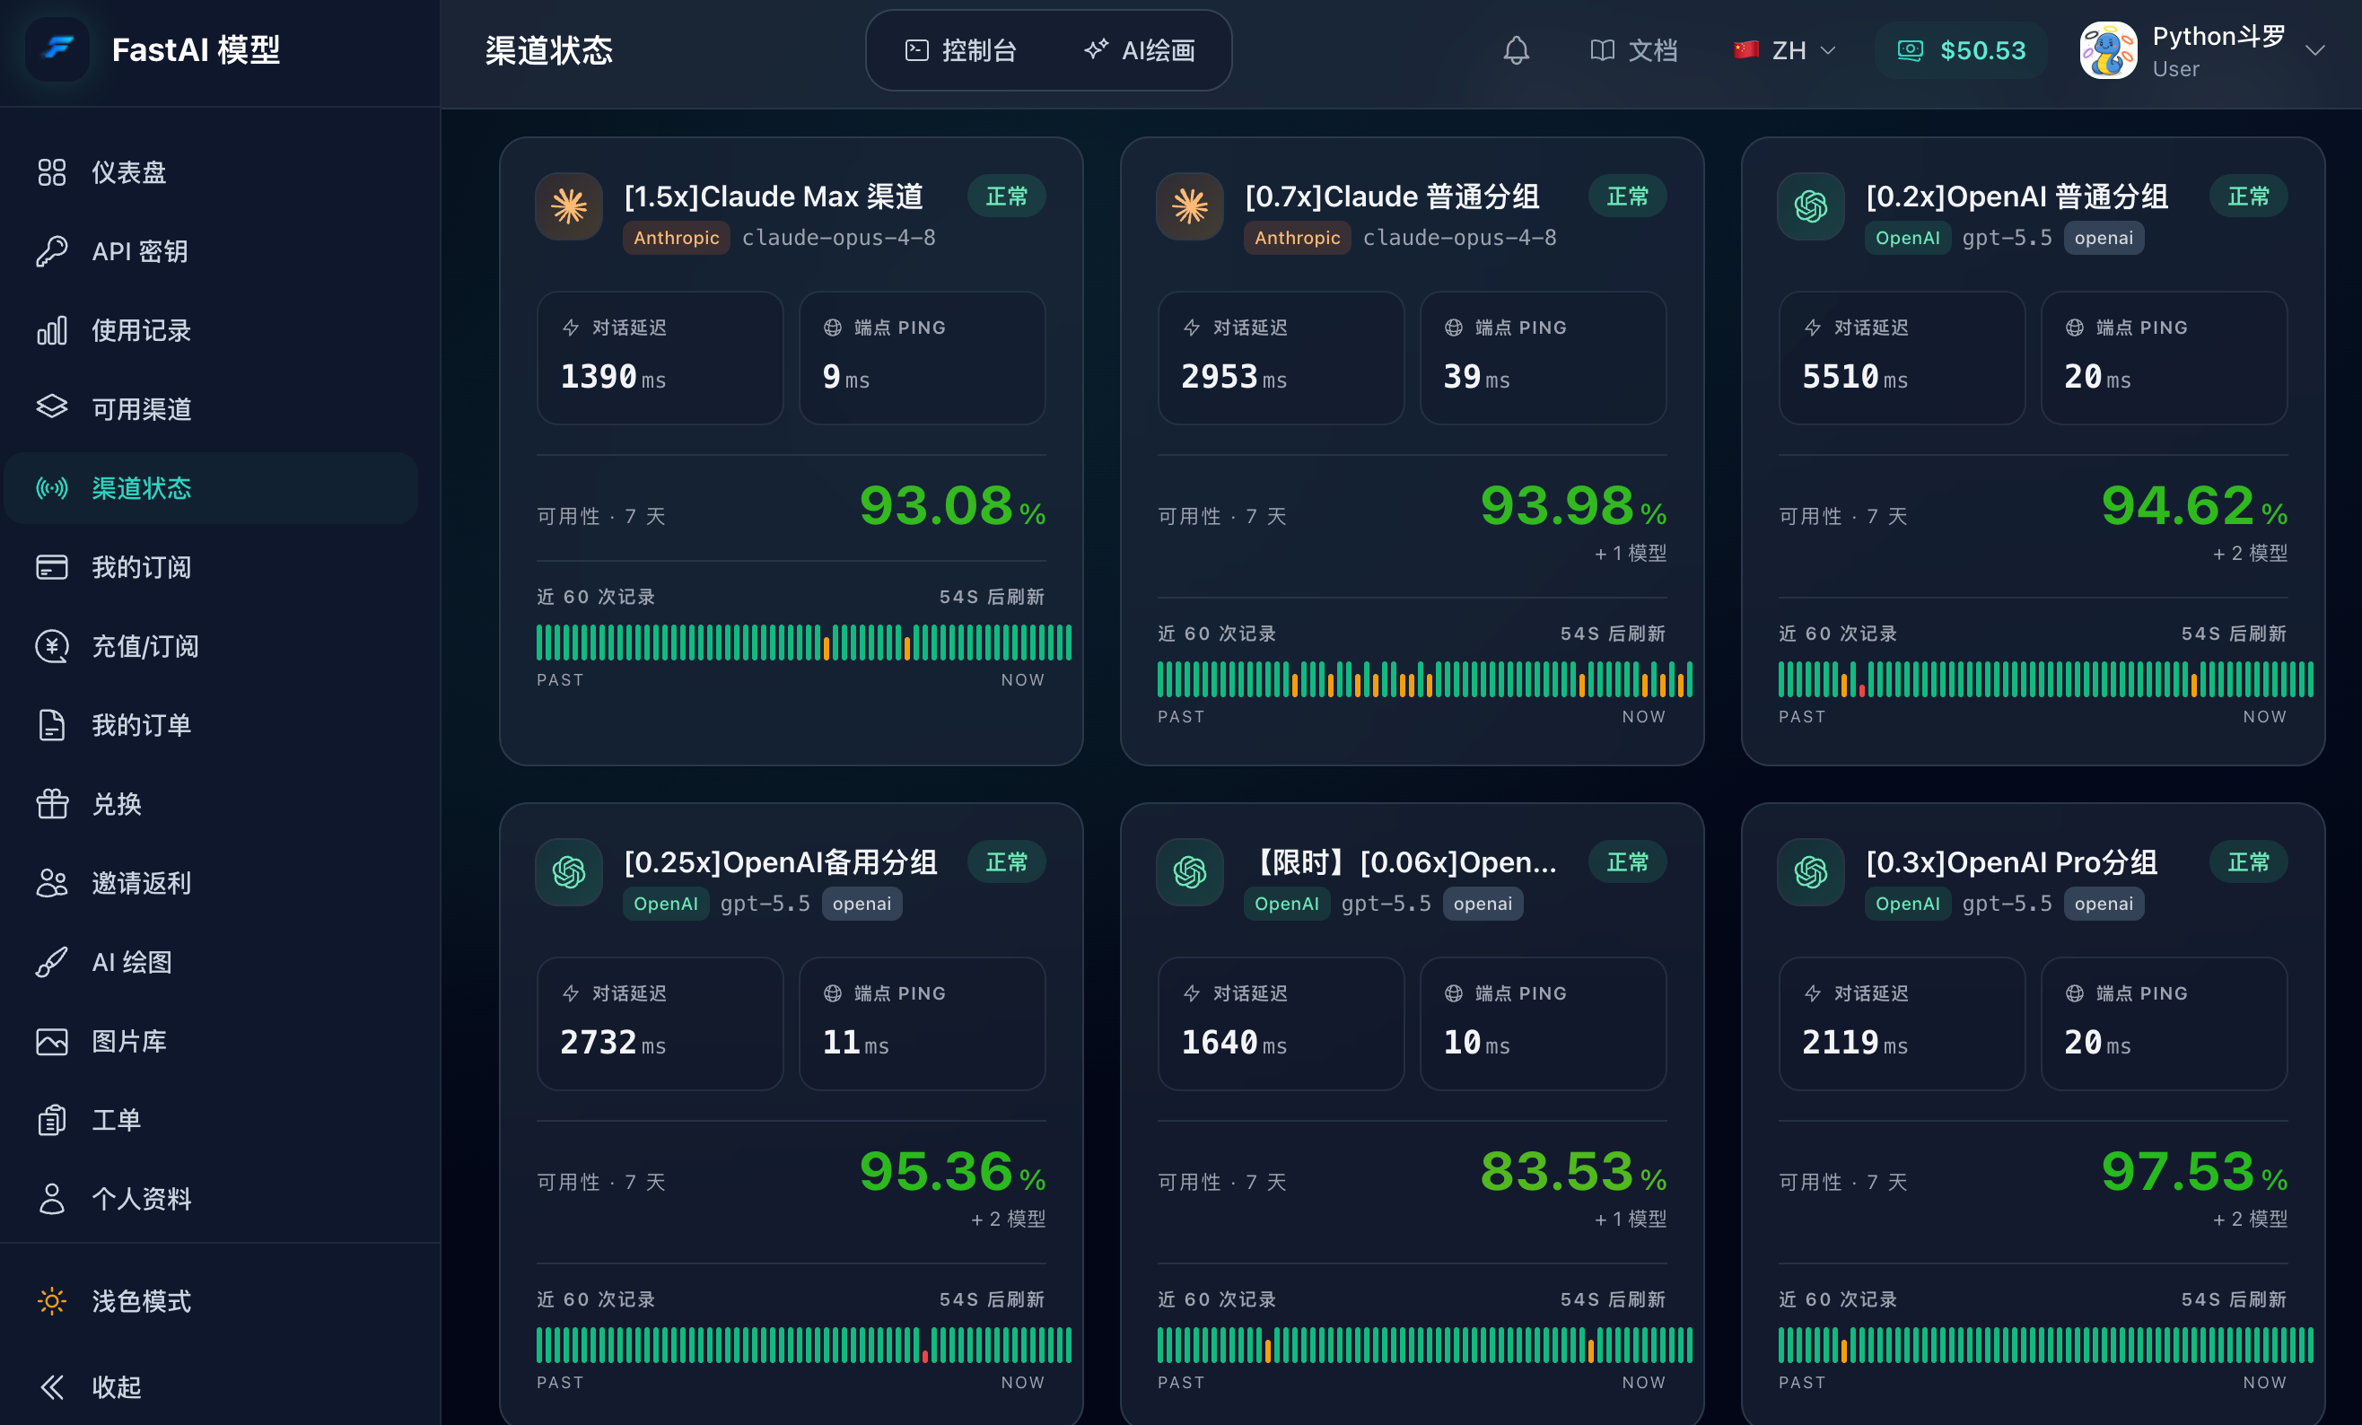The image size is (2362, 1425).
Task: Click the 我的订单 document icon
Action: (x=52, y=725)
